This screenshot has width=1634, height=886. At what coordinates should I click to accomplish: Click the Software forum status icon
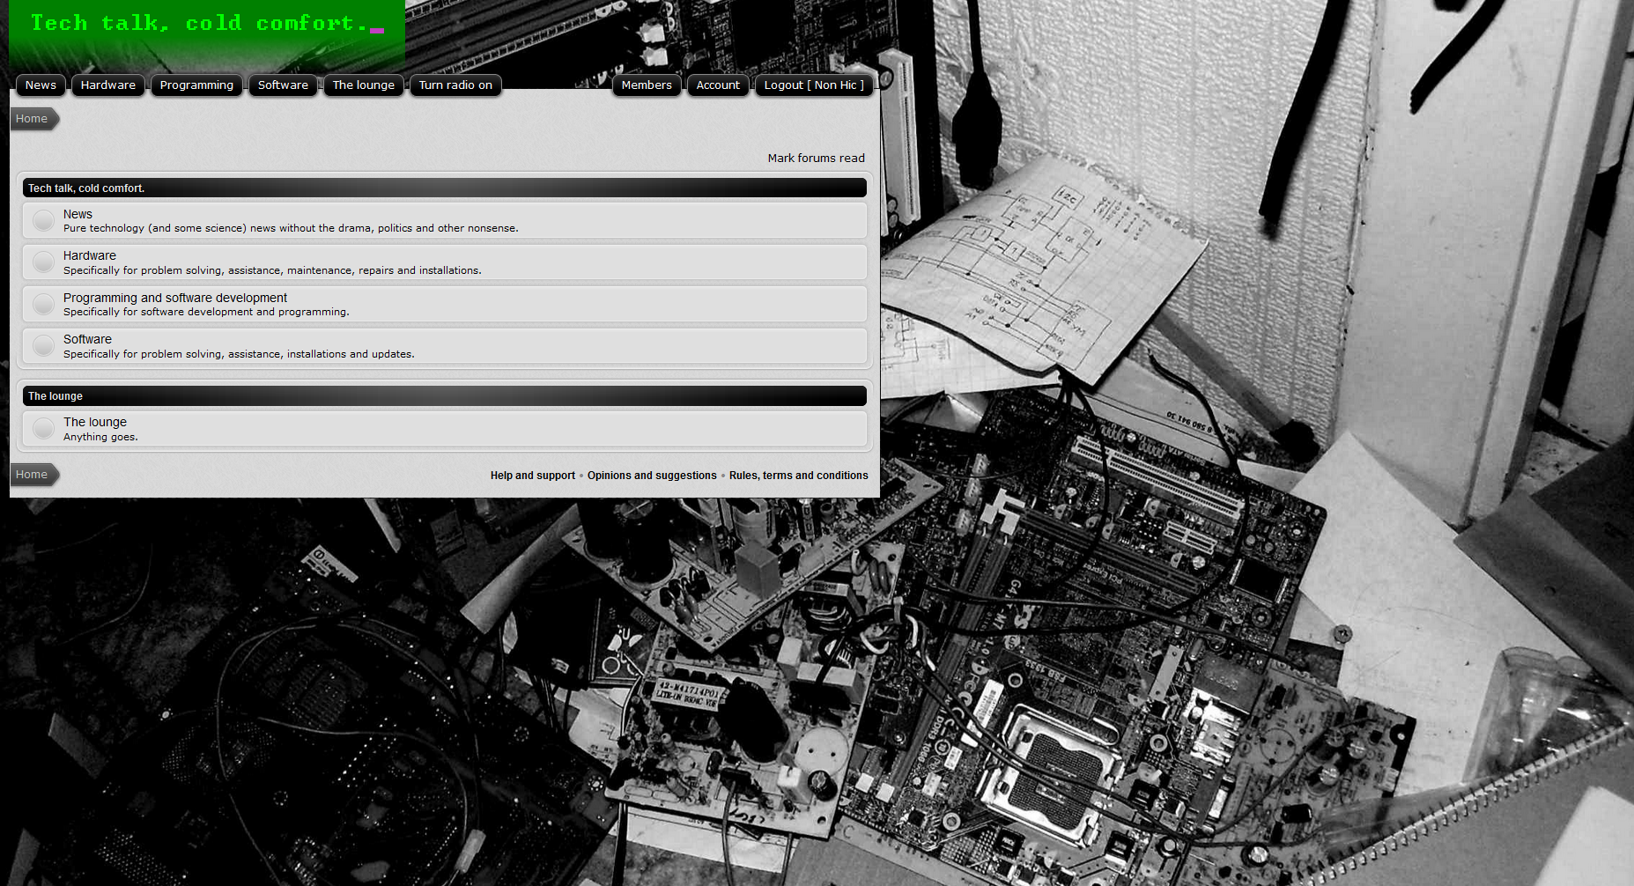click(x=43, y=346)
